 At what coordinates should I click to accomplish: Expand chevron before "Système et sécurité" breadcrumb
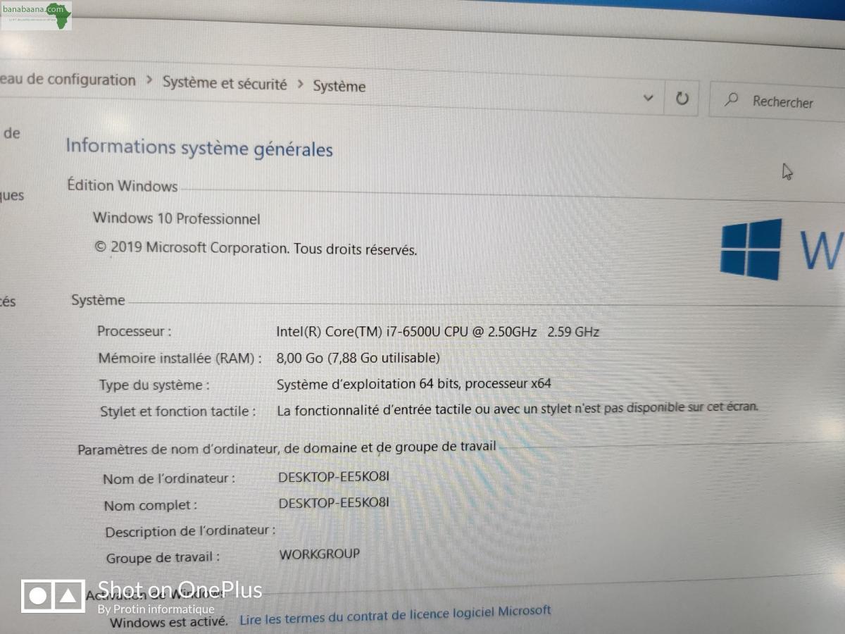149,80
